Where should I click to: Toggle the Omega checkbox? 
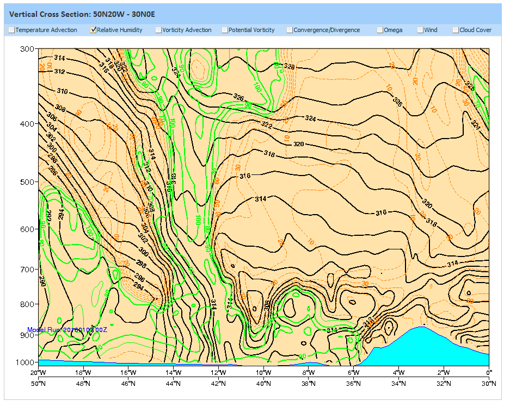[380, 30]
